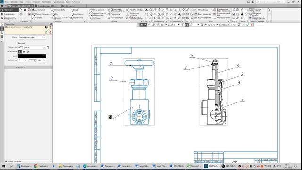Screen dimensions: 302x170
Task: Click the command search field
Action: click(271, 2)
